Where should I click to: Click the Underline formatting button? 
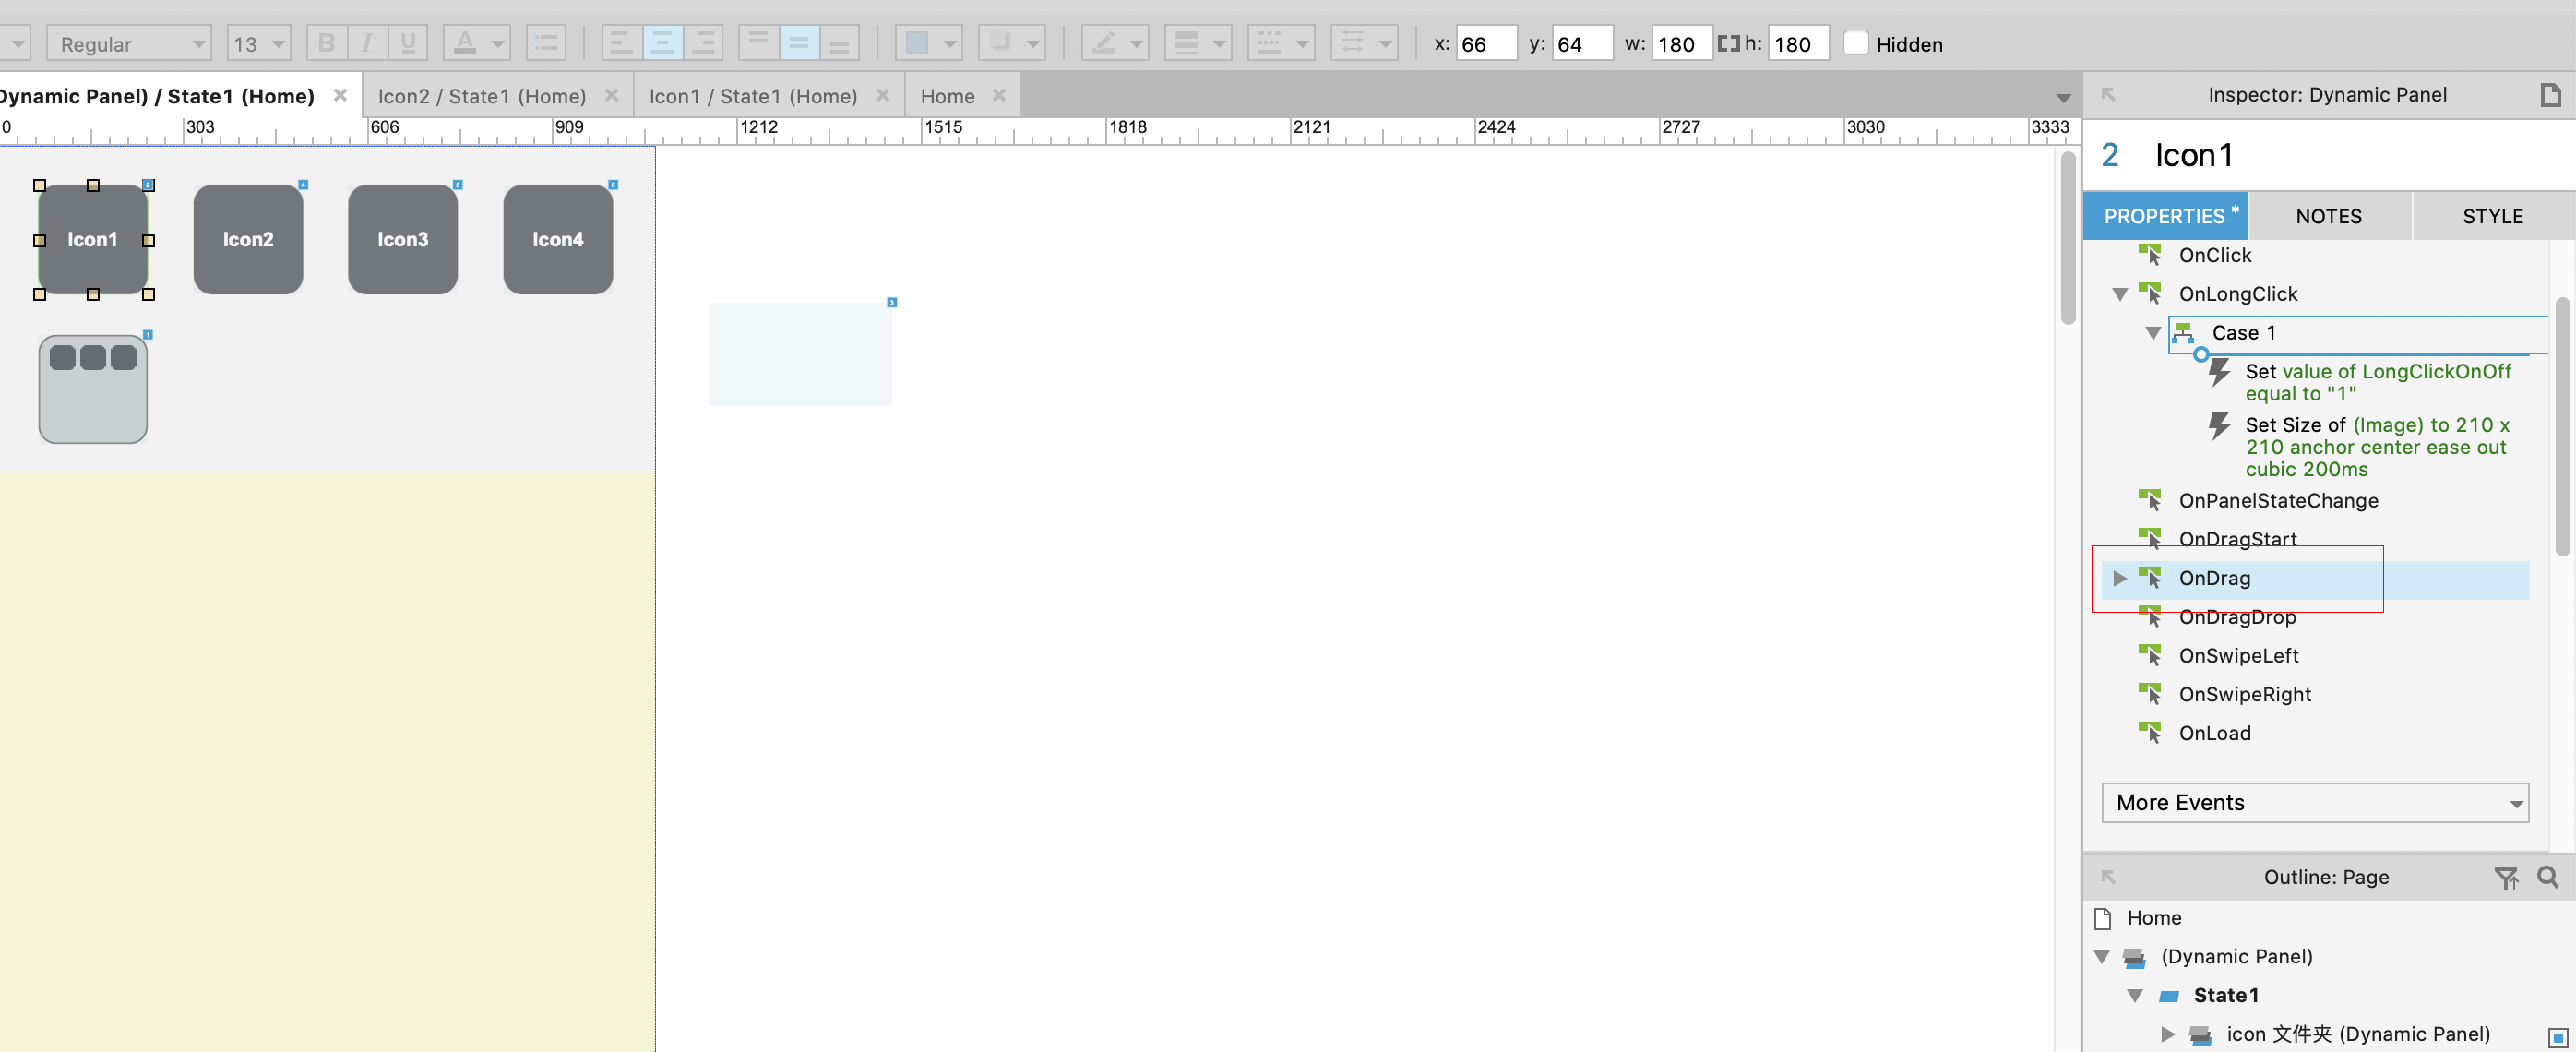pos(408,43)
